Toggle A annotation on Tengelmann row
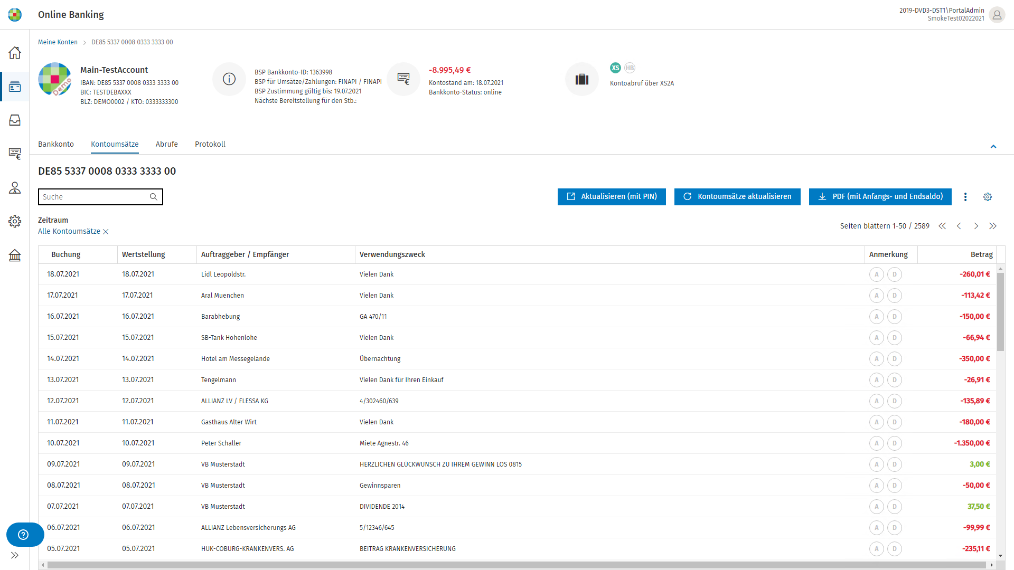The height and width of the screenshot is (570, 1014). [877, 380]
